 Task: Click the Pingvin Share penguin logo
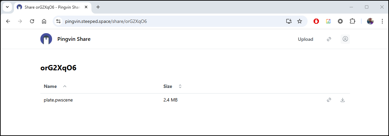(x=46, y=39)
